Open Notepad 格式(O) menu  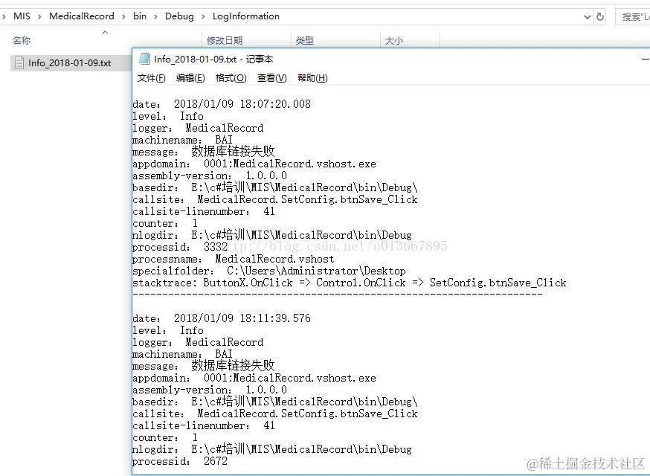click(231, 78)
